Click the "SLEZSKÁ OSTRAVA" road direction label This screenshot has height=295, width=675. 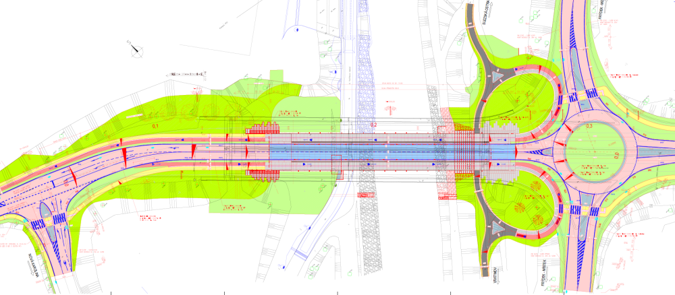click(x=485, y=19)
